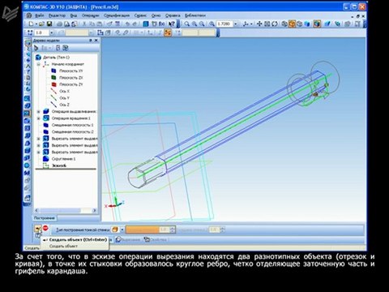Open the Спецификация menu
Viewport: 389px width, 292px height.
pyautogui.click(x=117, y=15)
